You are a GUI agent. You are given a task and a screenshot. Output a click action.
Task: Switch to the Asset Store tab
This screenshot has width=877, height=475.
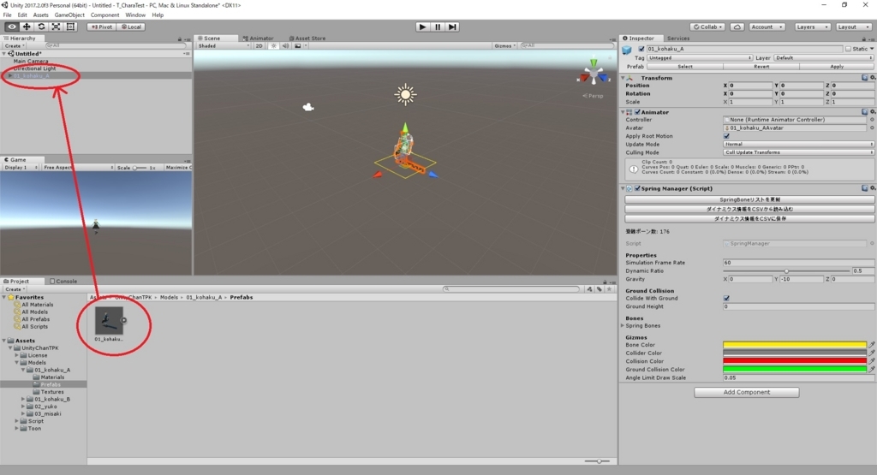click(x=307, y=38)
